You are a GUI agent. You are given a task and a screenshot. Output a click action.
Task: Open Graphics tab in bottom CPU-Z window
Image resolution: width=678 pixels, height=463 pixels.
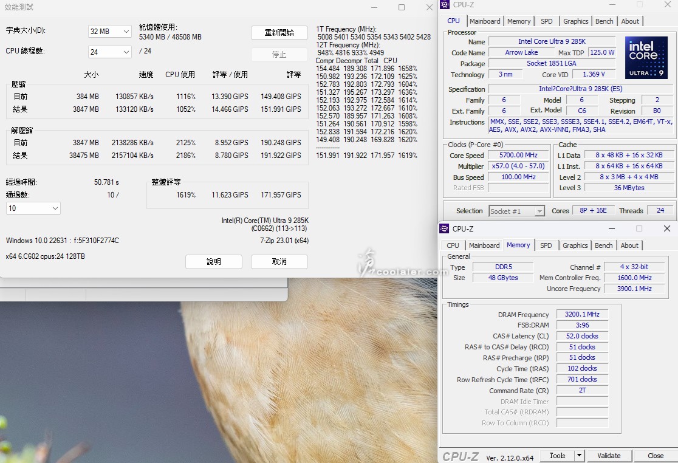coord(575,245)
